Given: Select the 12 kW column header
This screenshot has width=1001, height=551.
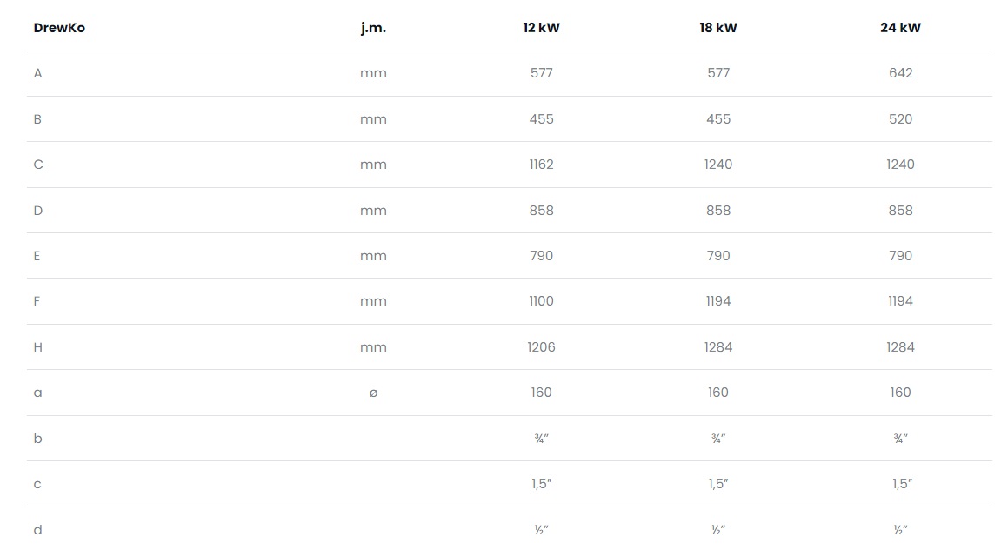Looking at the screenshot, I should click(x=541, y=28).
